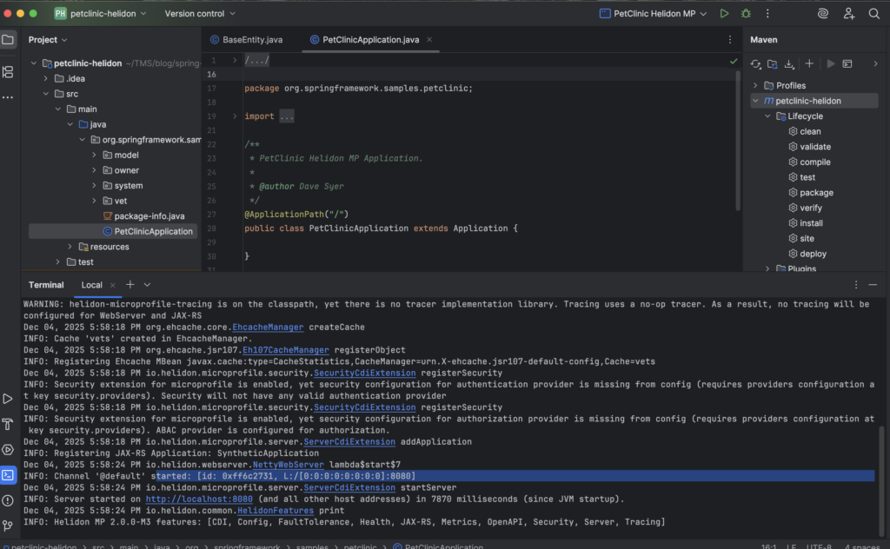
Task: Open the AI Assistant spiral icon
Action: click(822, 14)
